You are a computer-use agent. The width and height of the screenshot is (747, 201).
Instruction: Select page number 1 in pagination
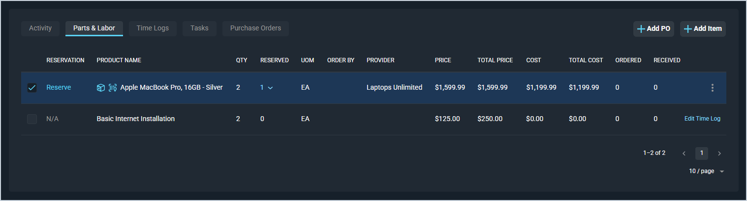(701, 153)
